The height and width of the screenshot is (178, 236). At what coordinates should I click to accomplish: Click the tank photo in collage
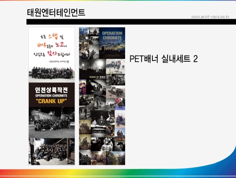[x=116, y=92]
